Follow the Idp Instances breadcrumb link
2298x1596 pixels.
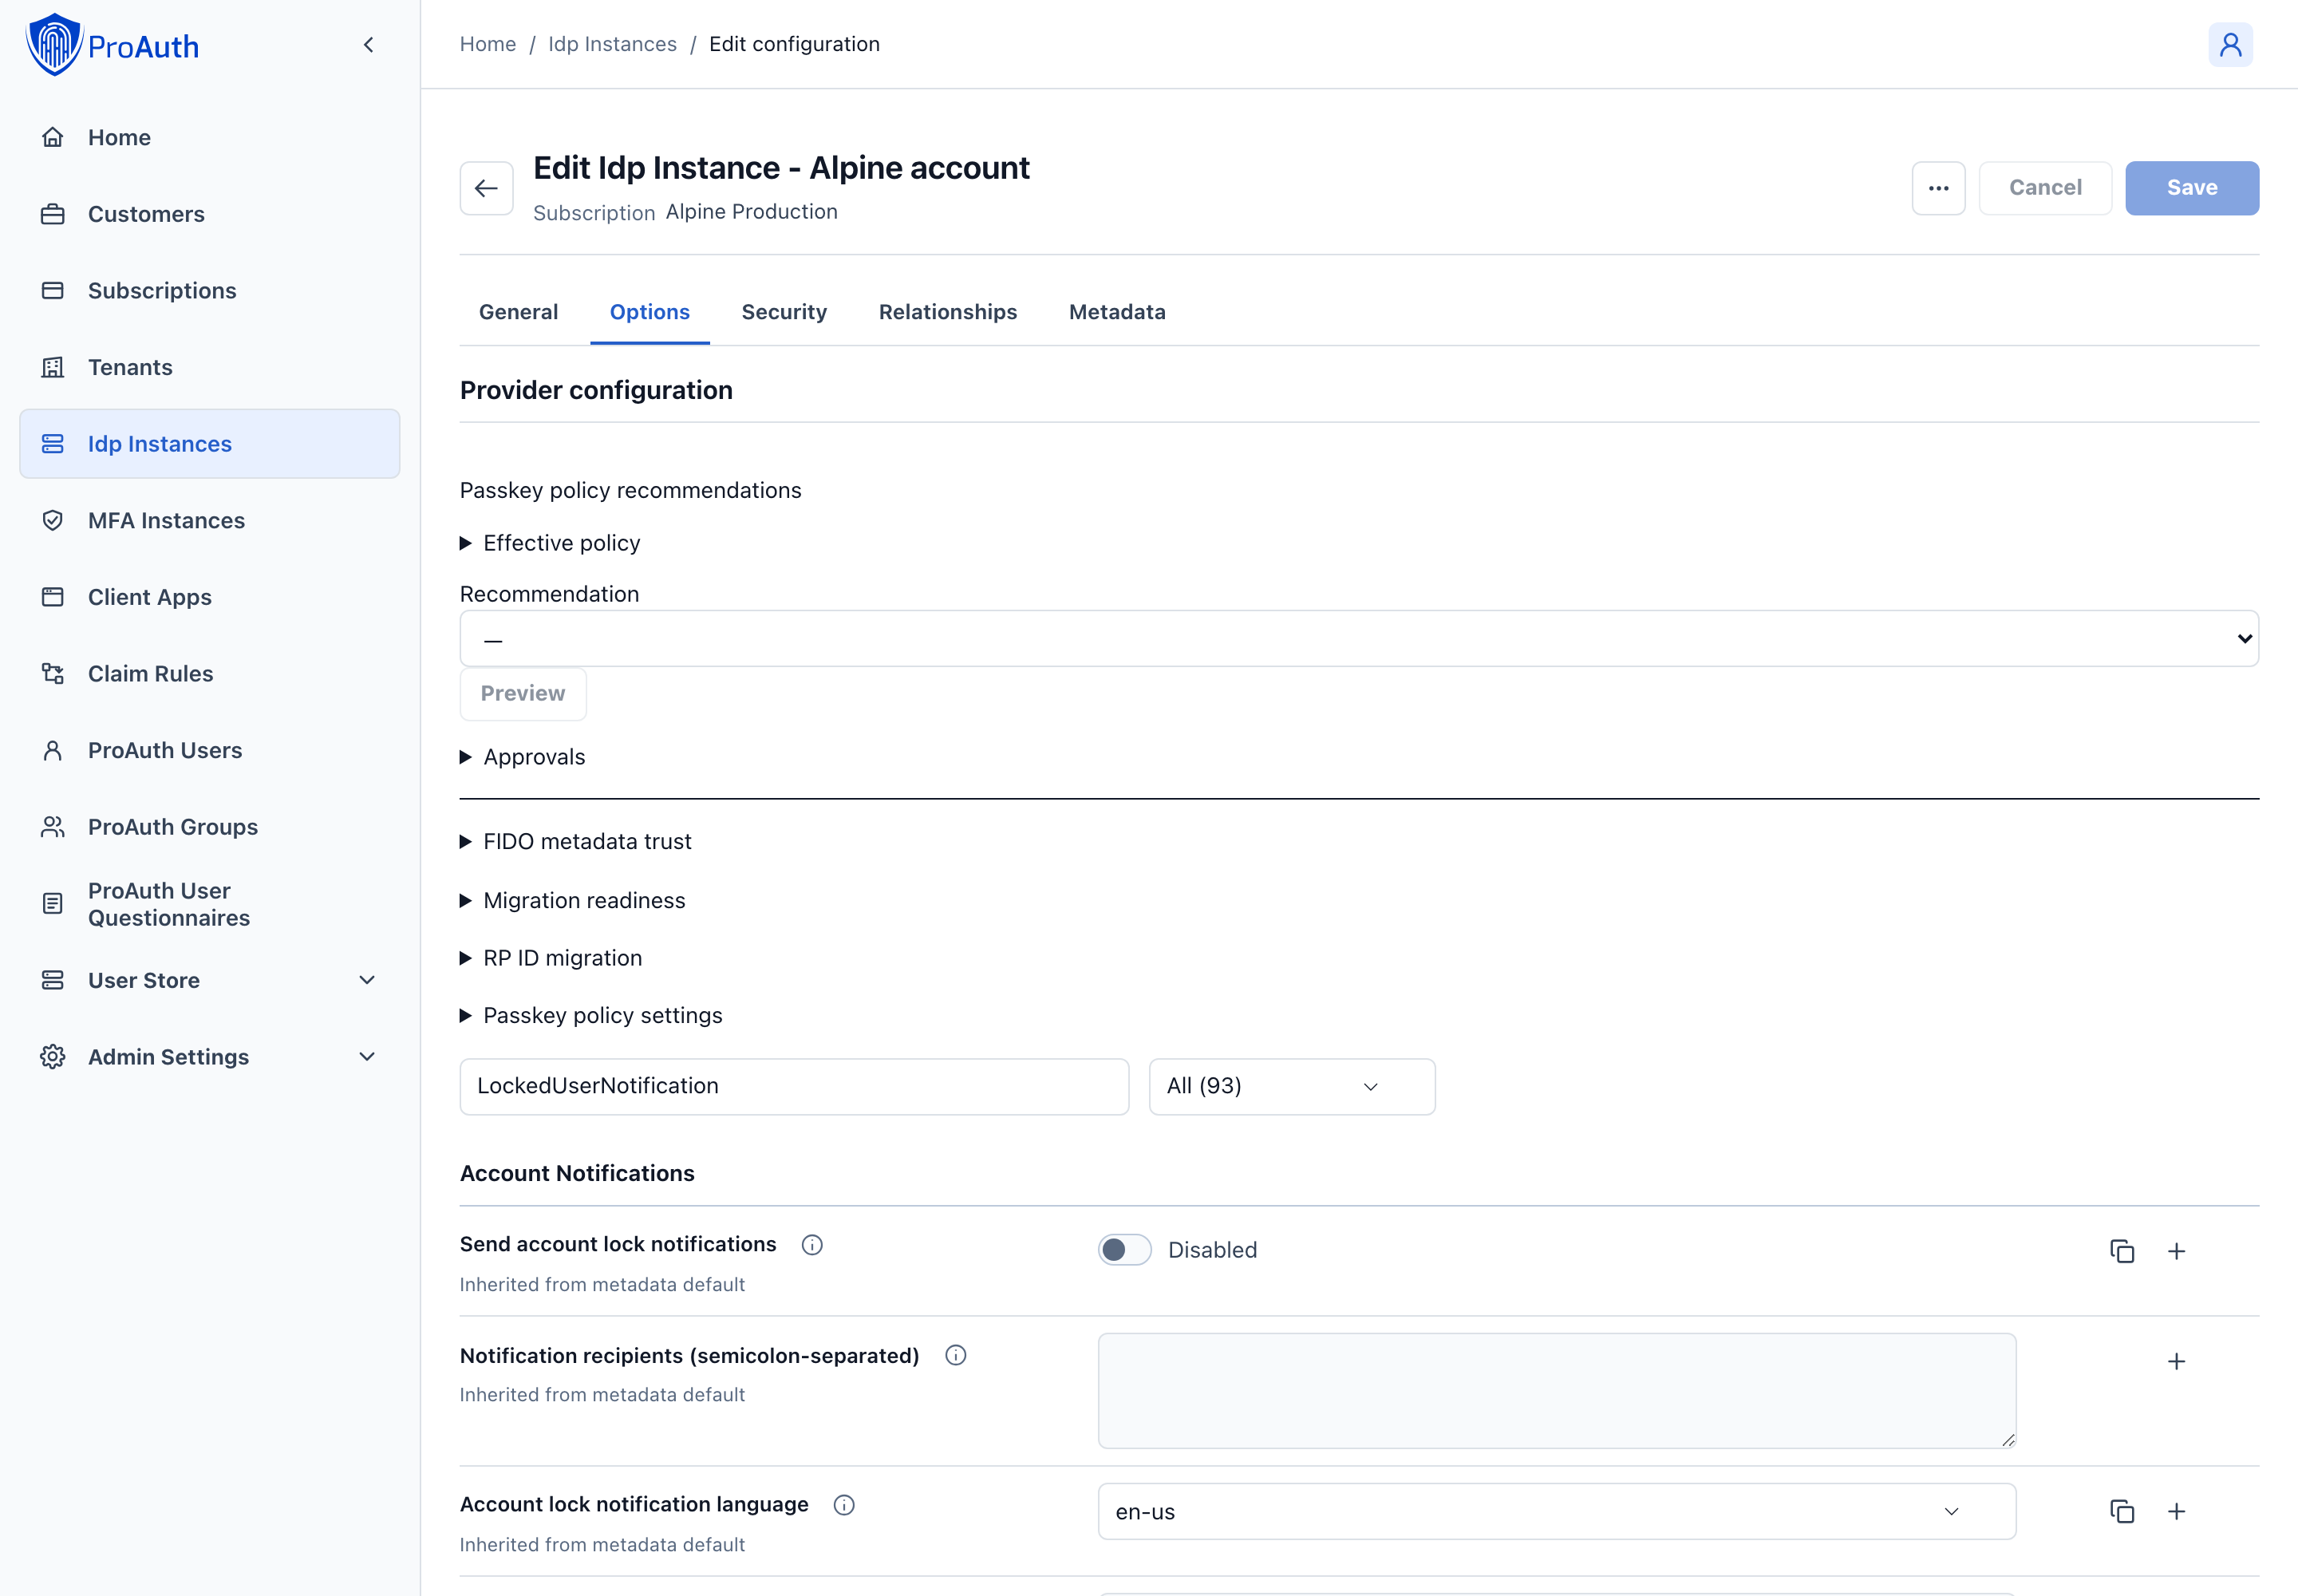(x=612, y=44)
